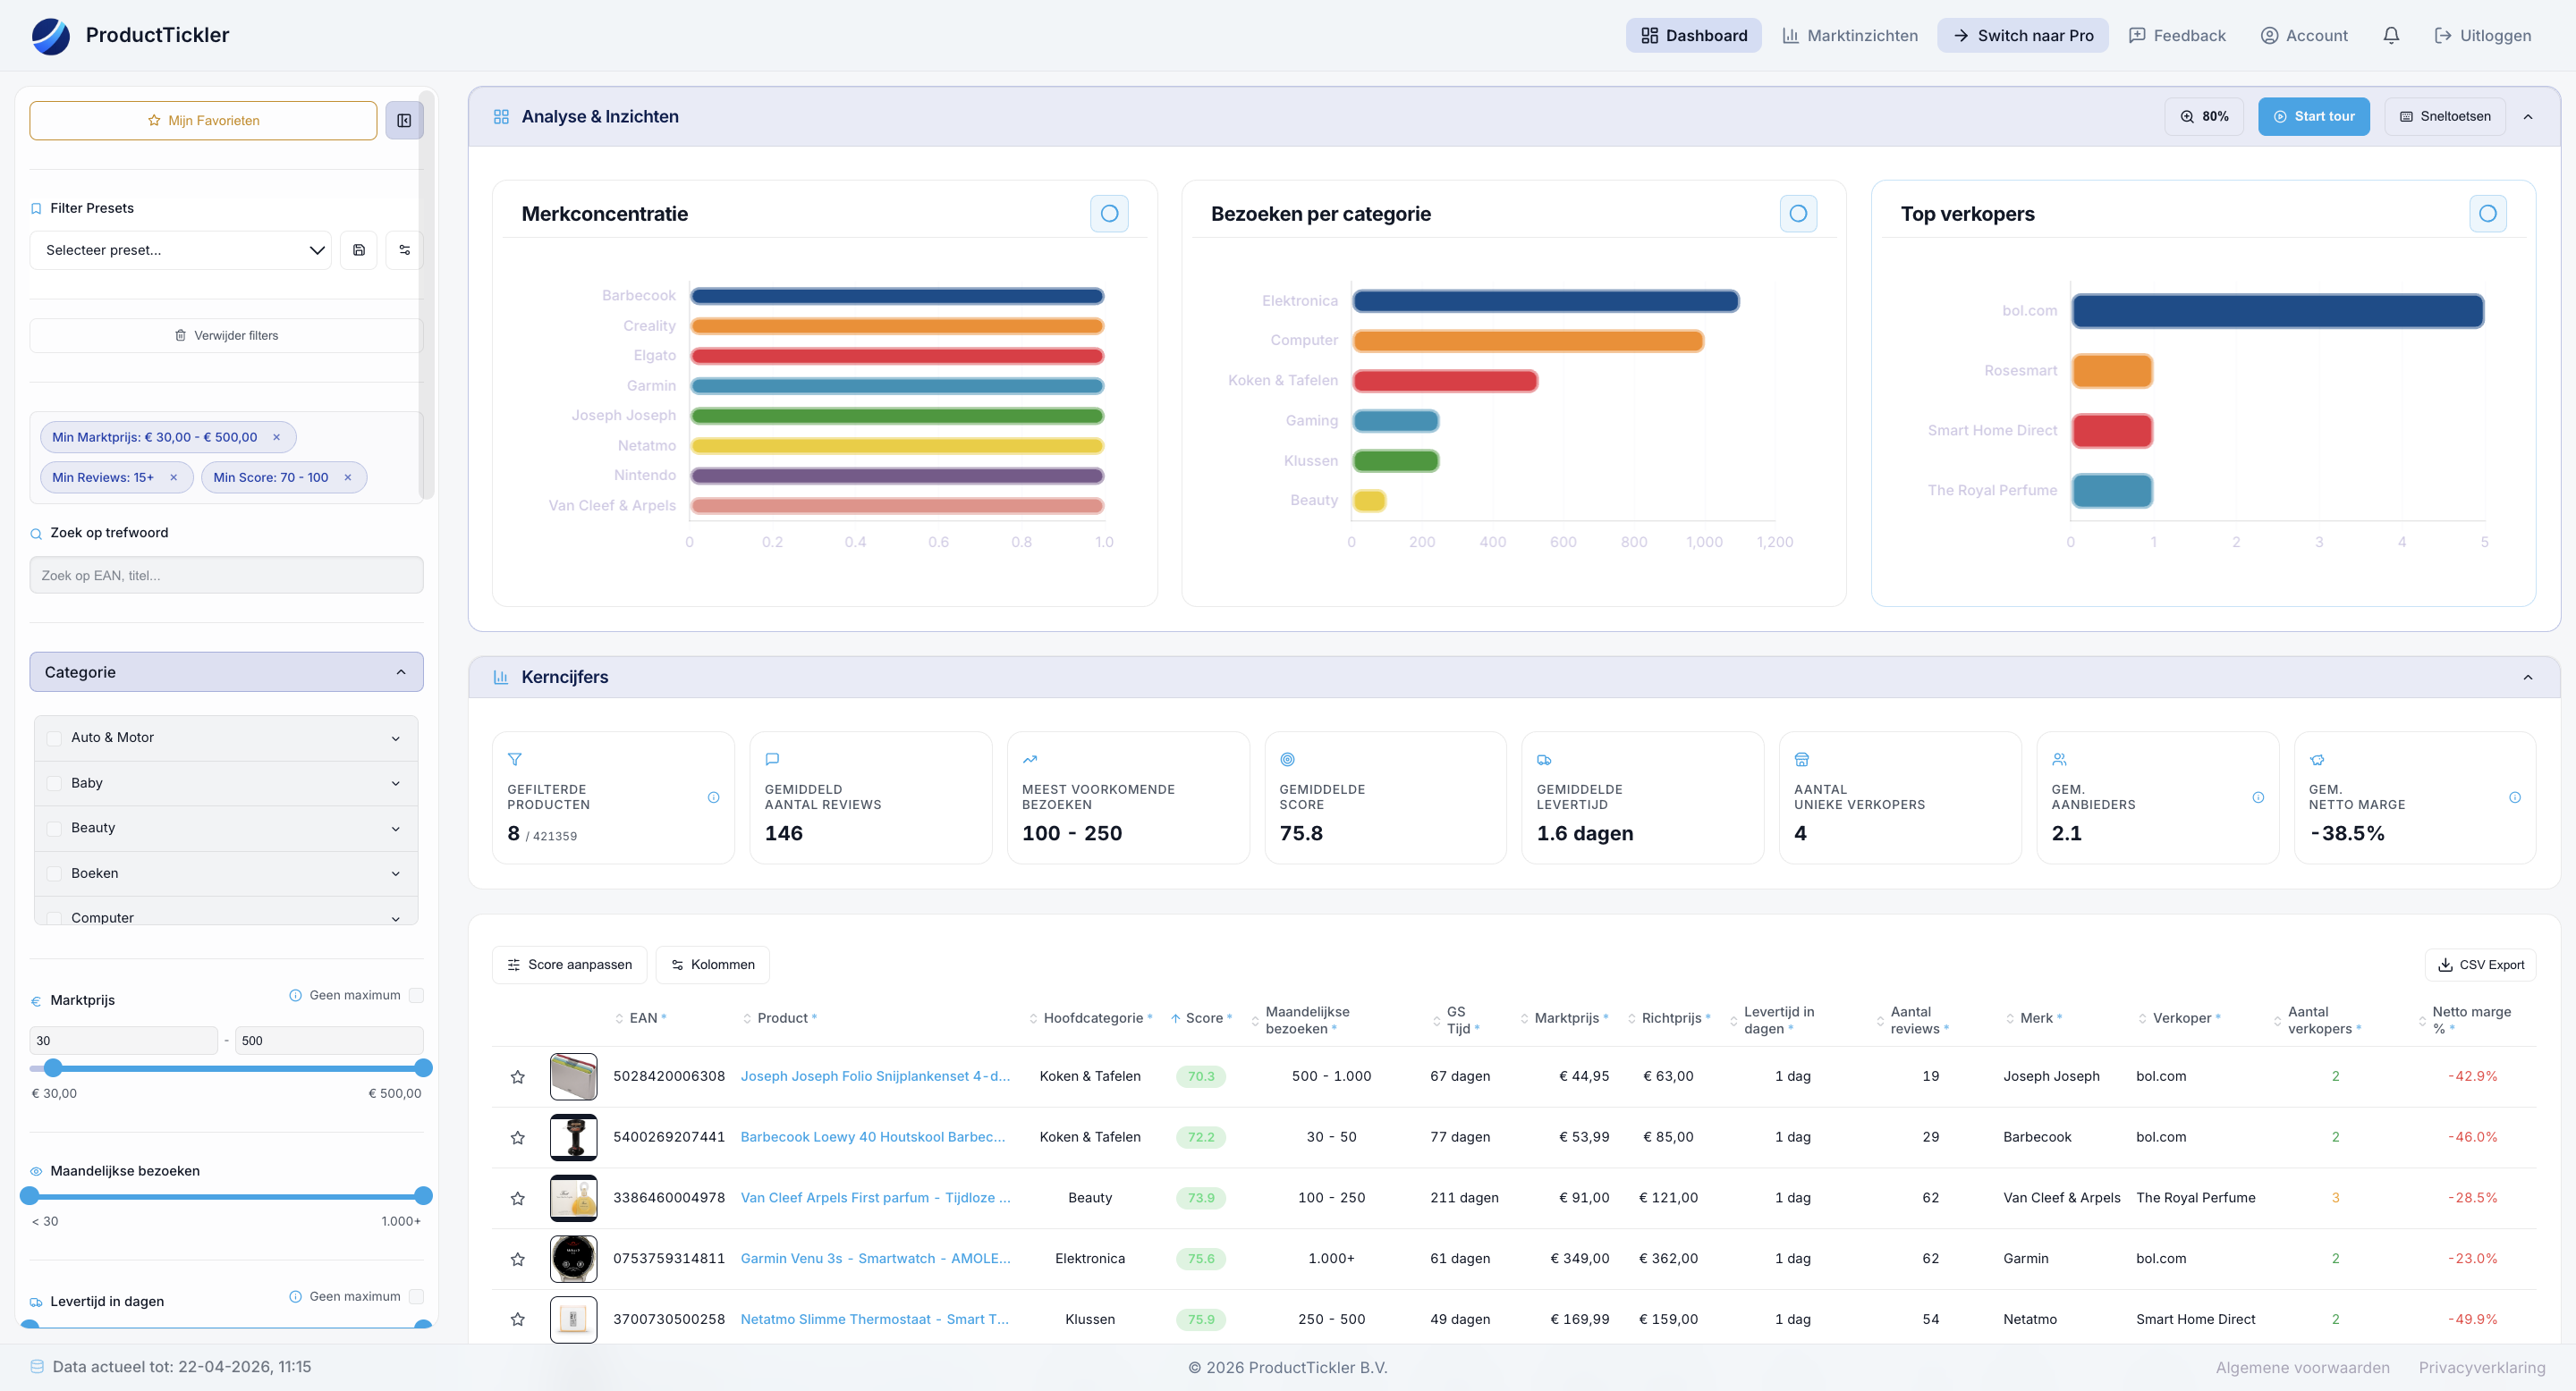The image size is (2576, 1391).
Task: Show info for Gefilterde producten
Action: [714, 797]
